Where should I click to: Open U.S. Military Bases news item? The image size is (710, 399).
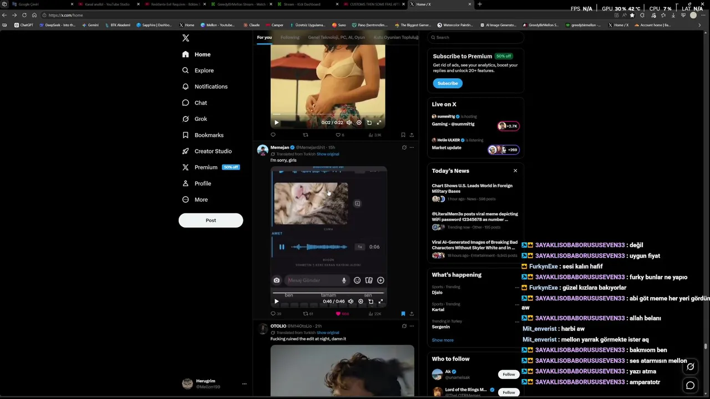pos(475,192)
